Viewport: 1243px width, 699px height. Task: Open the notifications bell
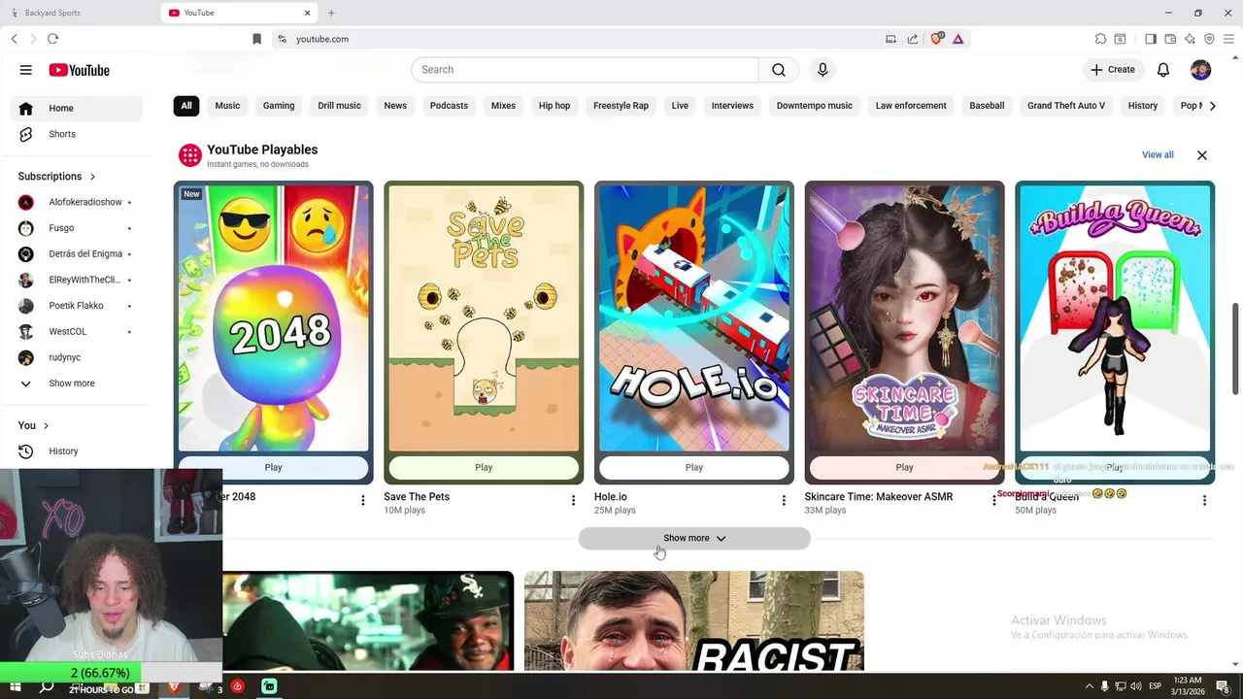tap(1163, 70)
